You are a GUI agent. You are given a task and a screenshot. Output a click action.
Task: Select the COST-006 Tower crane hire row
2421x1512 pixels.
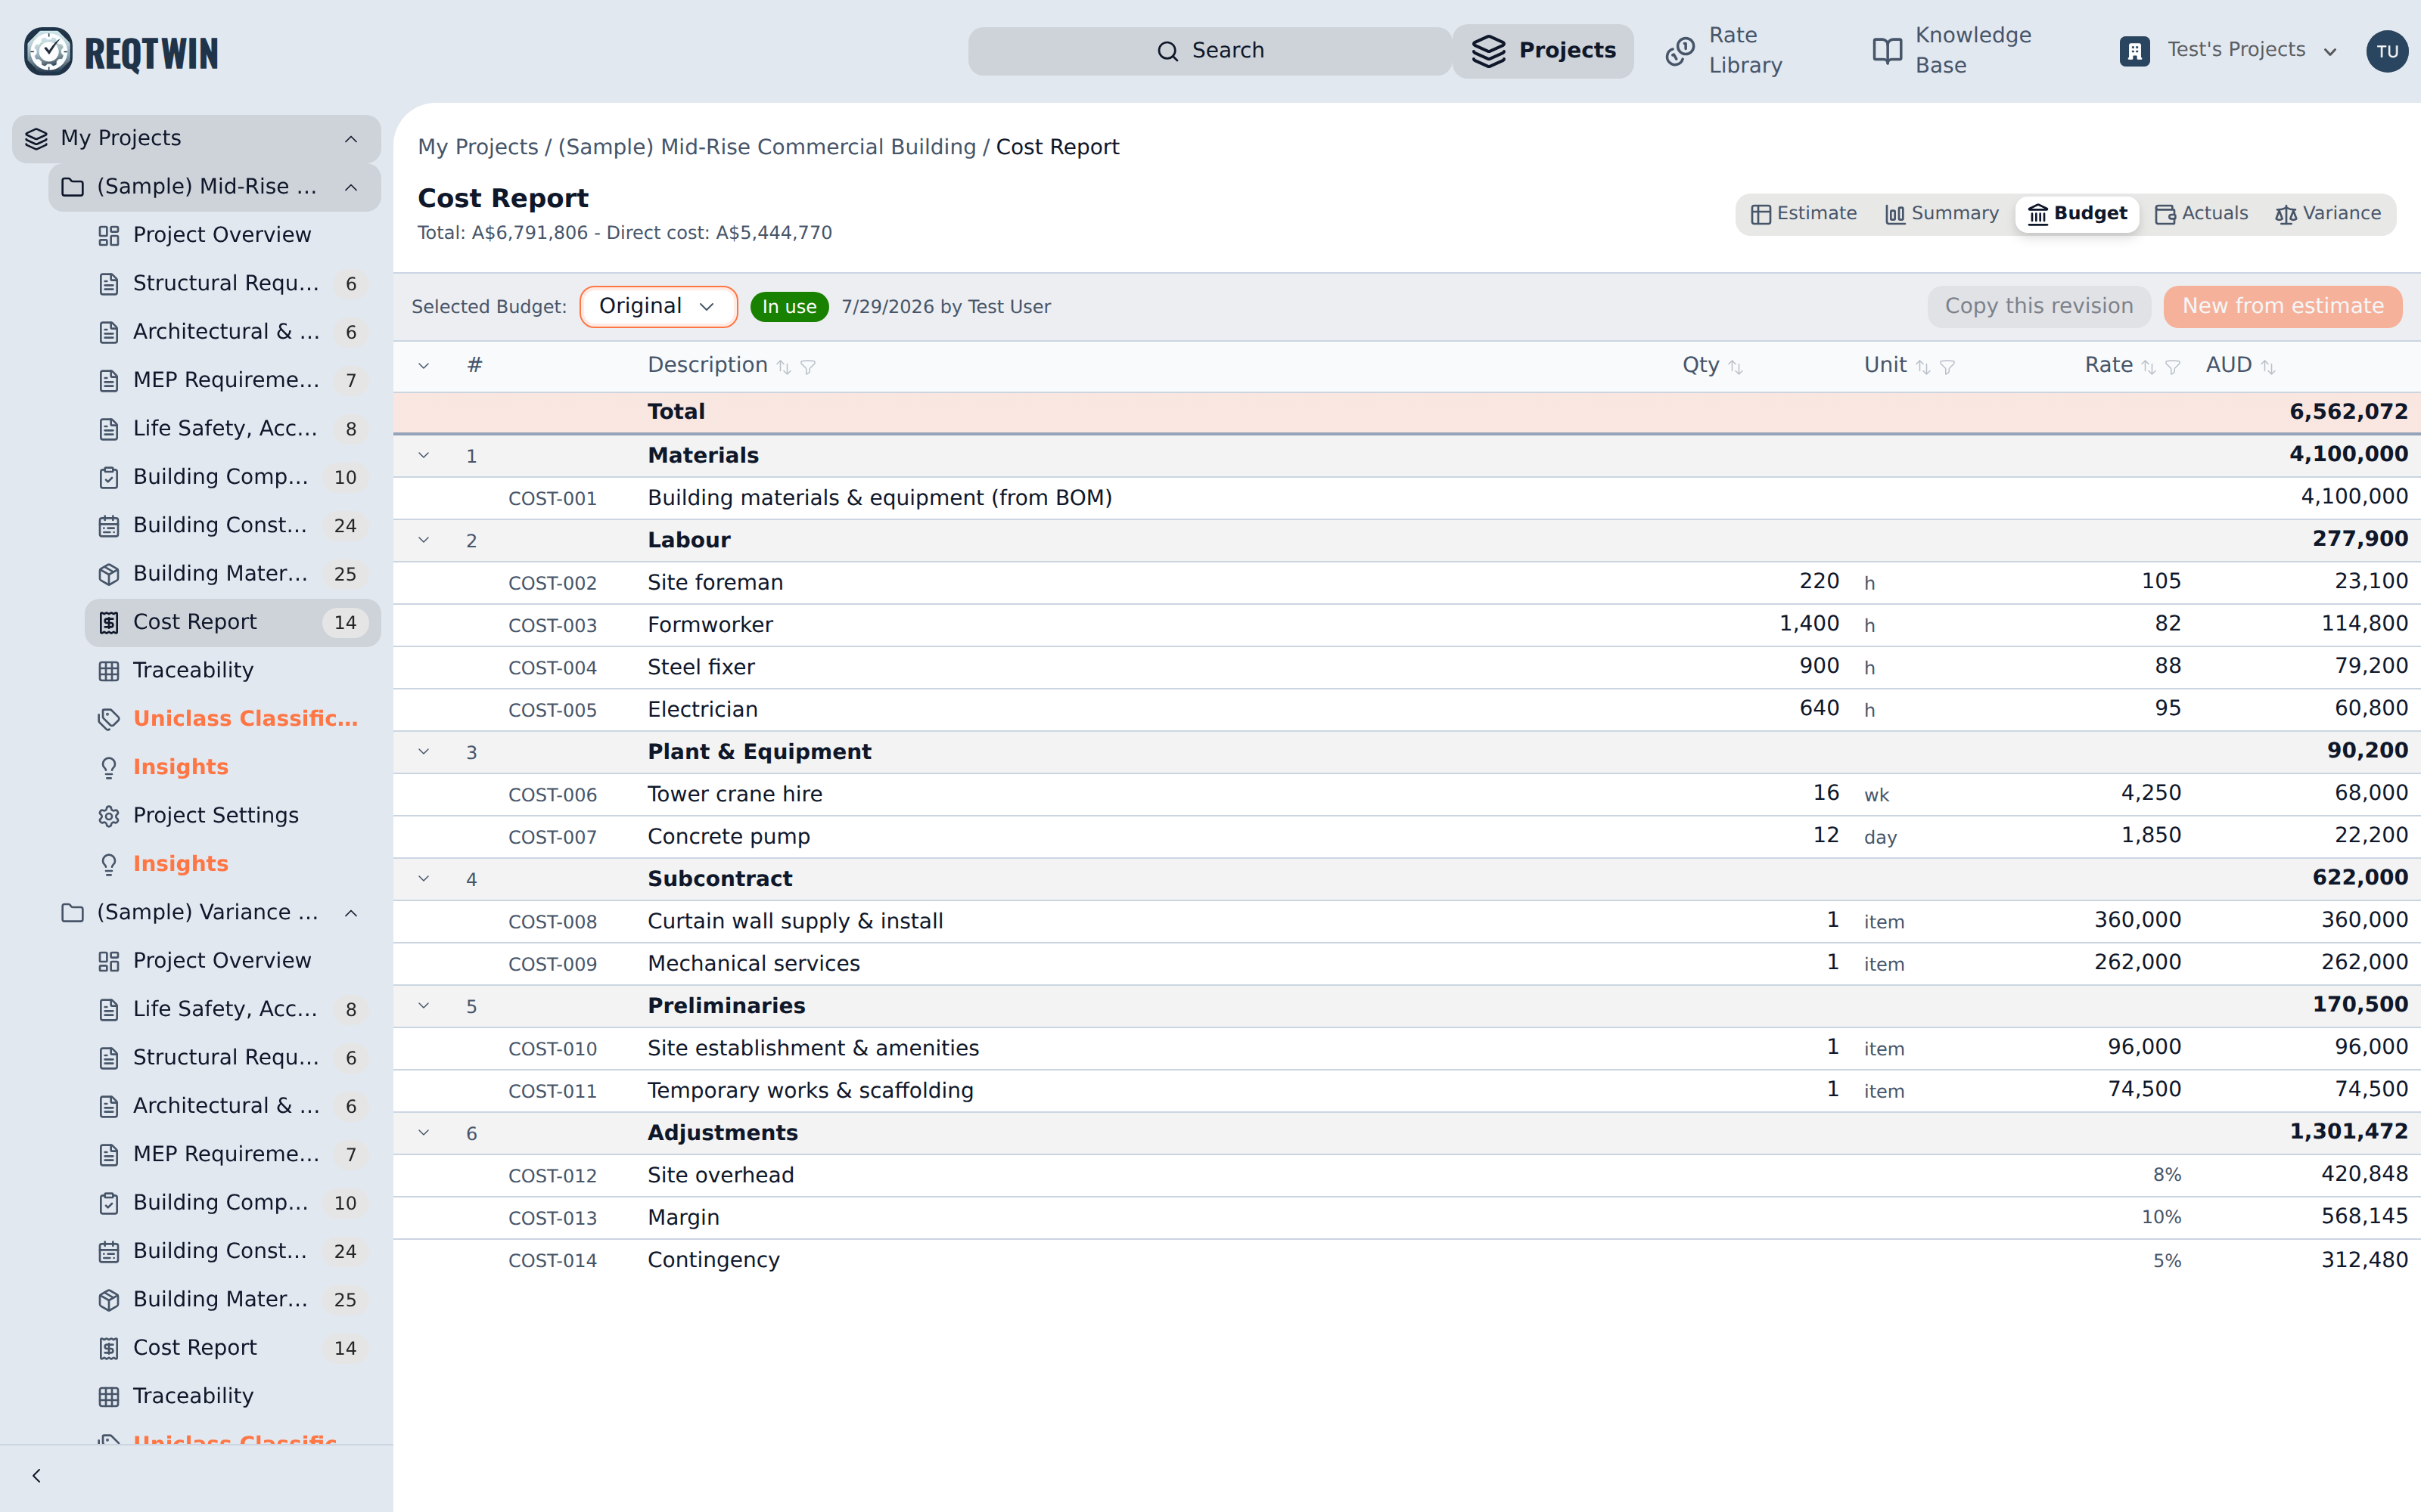(1406, 795)
